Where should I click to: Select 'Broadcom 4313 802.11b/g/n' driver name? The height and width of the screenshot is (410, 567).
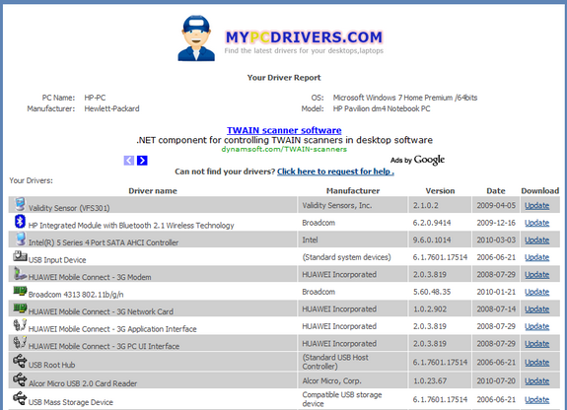(76, 295)
